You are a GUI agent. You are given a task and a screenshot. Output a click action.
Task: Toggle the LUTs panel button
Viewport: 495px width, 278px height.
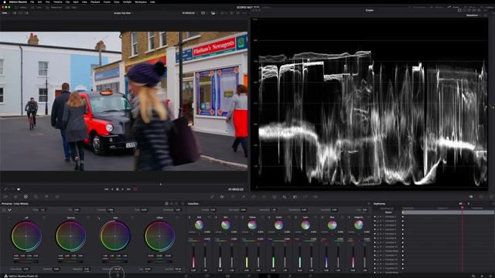[37, 7]
